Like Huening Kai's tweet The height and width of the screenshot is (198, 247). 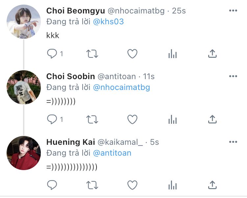[132, 185]
